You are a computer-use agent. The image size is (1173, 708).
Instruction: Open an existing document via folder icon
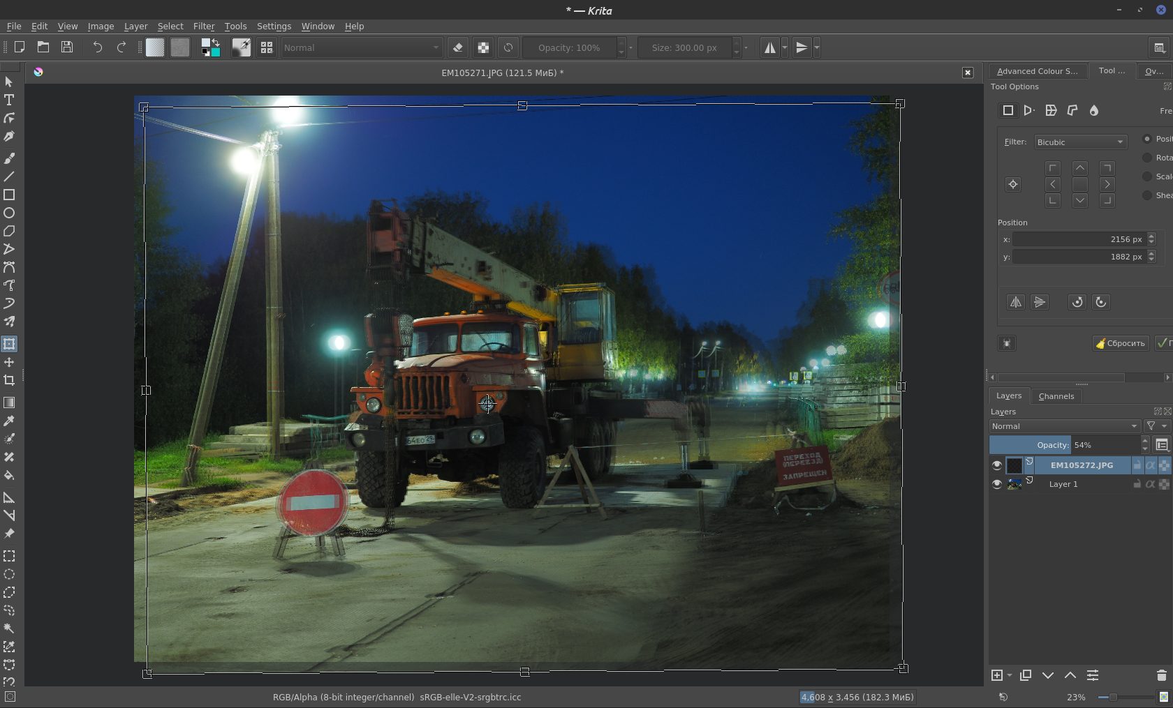pyautogui.click(x=43, y=47)
